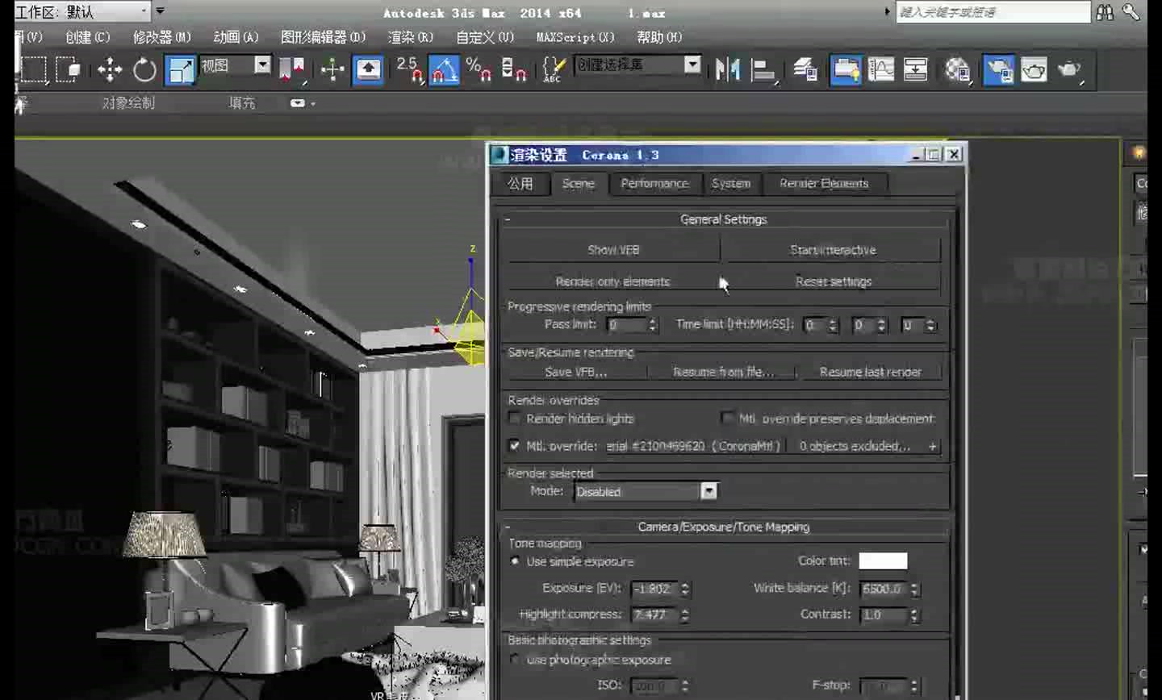1162x700 pixels.
Task: Switch to the System tab
Action: [731, 183]
